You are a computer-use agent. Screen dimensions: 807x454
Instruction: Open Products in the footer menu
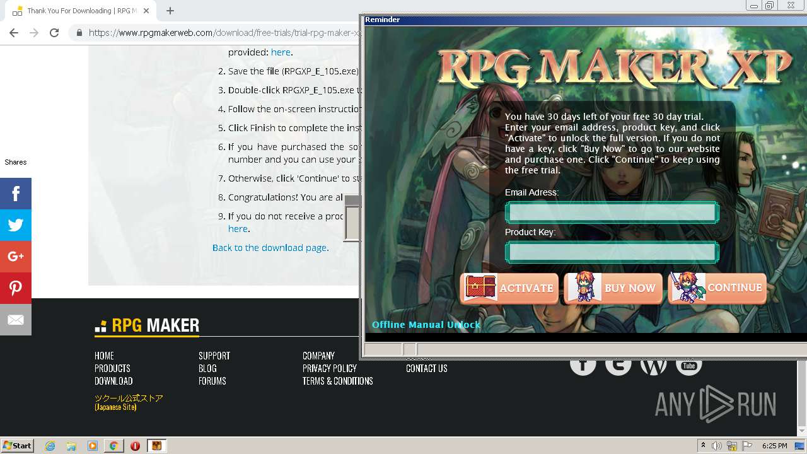(x=112, y=368)
